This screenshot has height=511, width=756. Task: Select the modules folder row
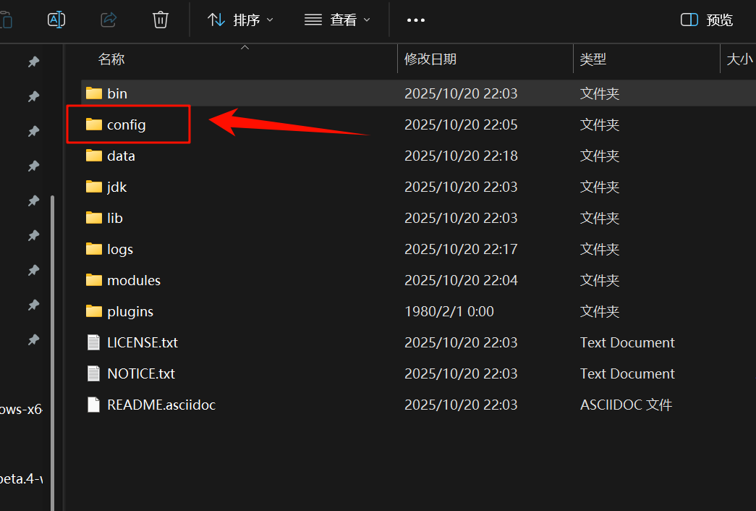pos(134,280)
